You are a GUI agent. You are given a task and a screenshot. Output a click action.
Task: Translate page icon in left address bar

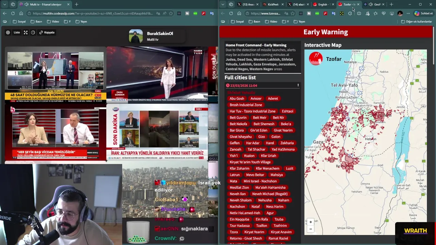[x=158, y=13]
